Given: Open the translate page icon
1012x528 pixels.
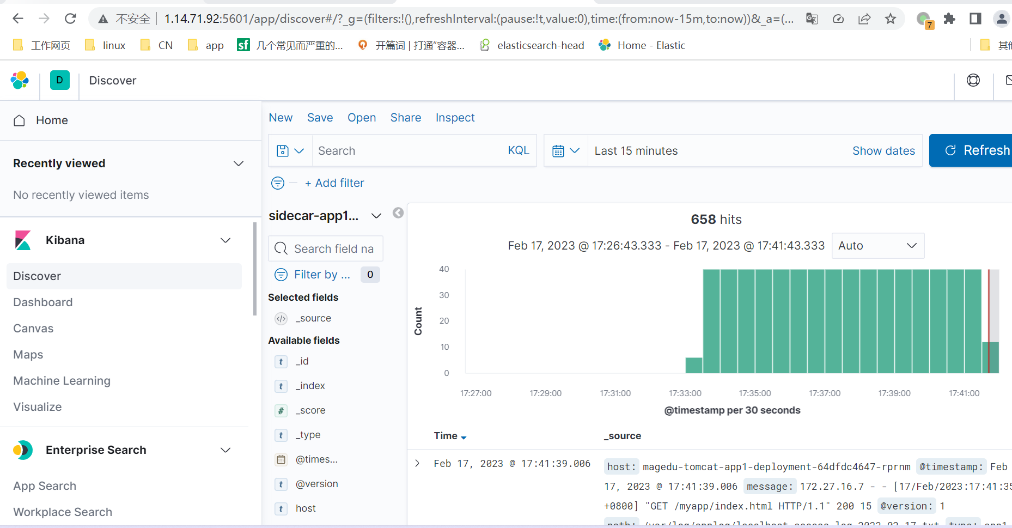Looking at the screenshot, I should [x=812, y=19].
